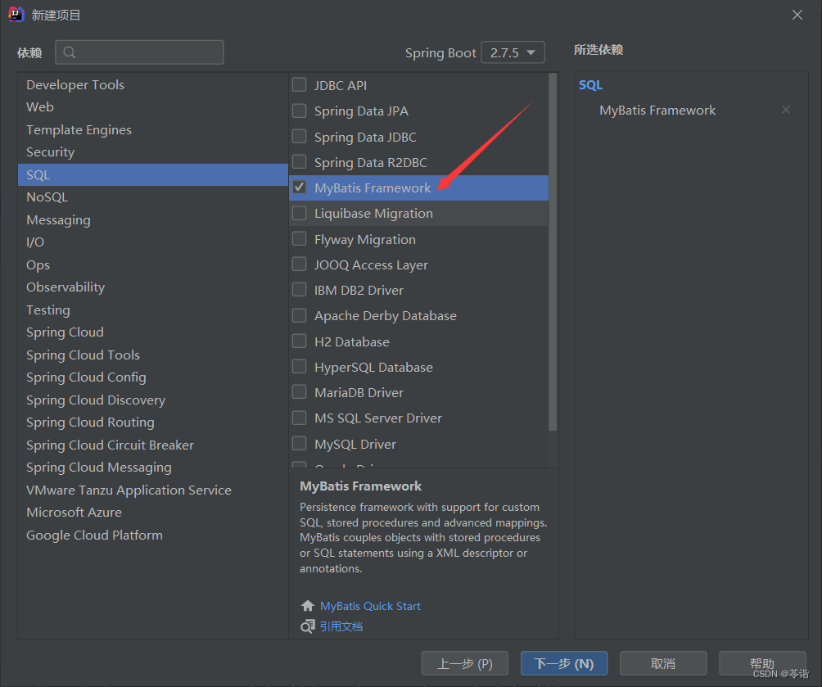Image resolution: width=822 pixels, height=687 pixels.
Task: Select the JOOQ Access Layer list row
Action: [x=418, y=264]
